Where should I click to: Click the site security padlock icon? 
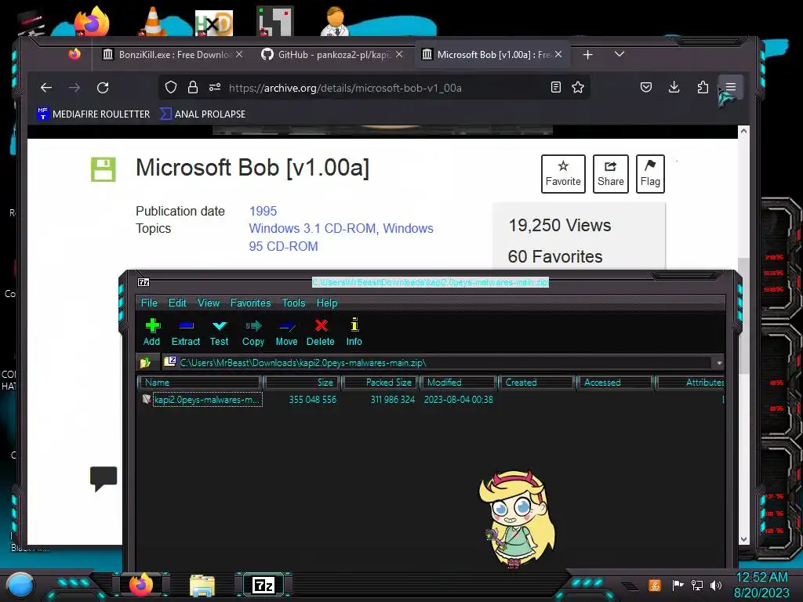pos(193,88)
